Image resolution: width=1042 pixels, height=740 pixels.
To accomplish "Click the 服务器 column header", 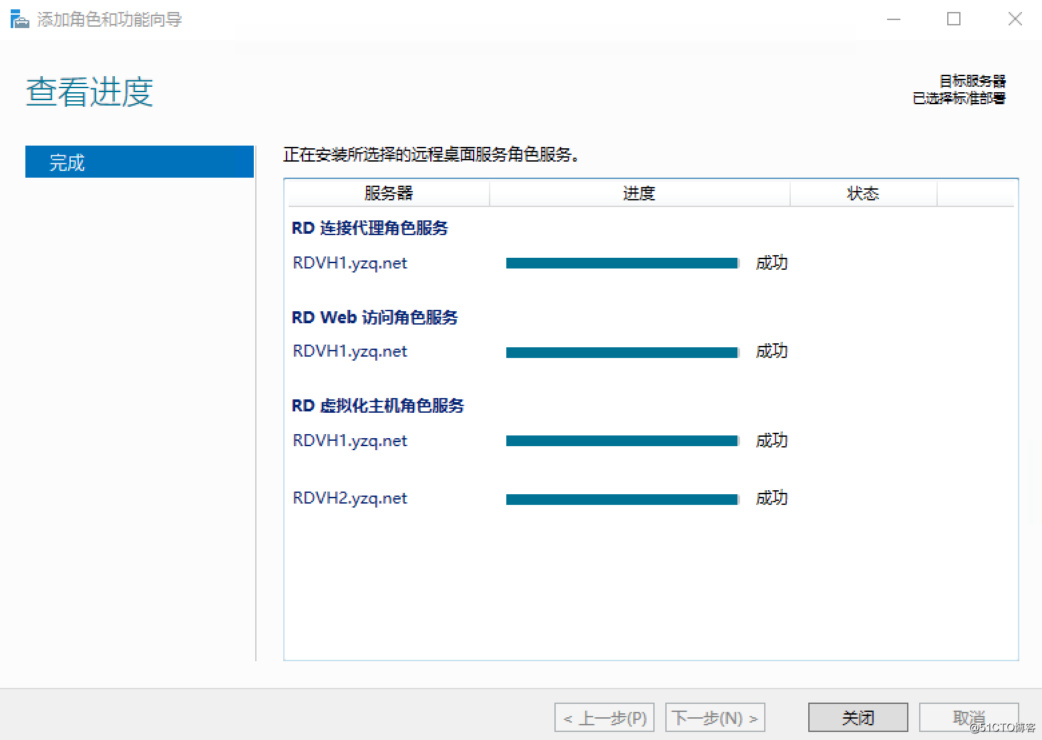I will [388, 193].
